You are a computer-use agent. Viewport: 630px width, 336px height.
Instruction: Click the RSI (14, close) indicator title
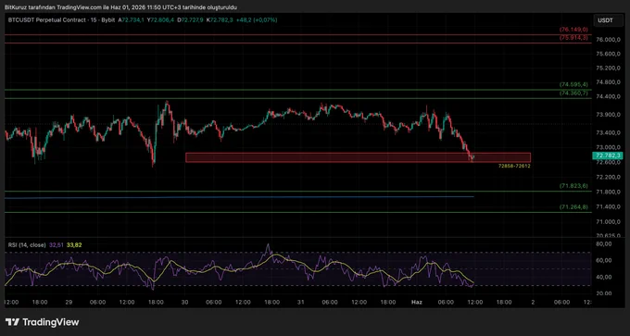coord(27,244)
